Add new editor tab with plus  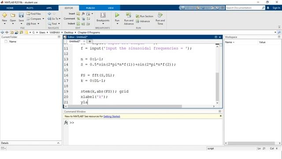tap(89, 41)
